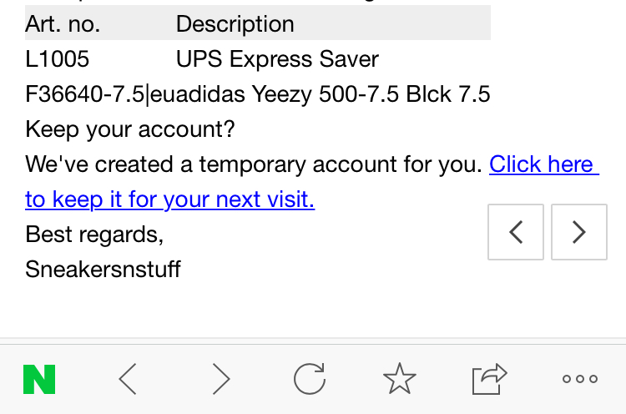Reload the page with the refresh icon
The width and height of the screenshot is (626, 414).
coord(310,380)
